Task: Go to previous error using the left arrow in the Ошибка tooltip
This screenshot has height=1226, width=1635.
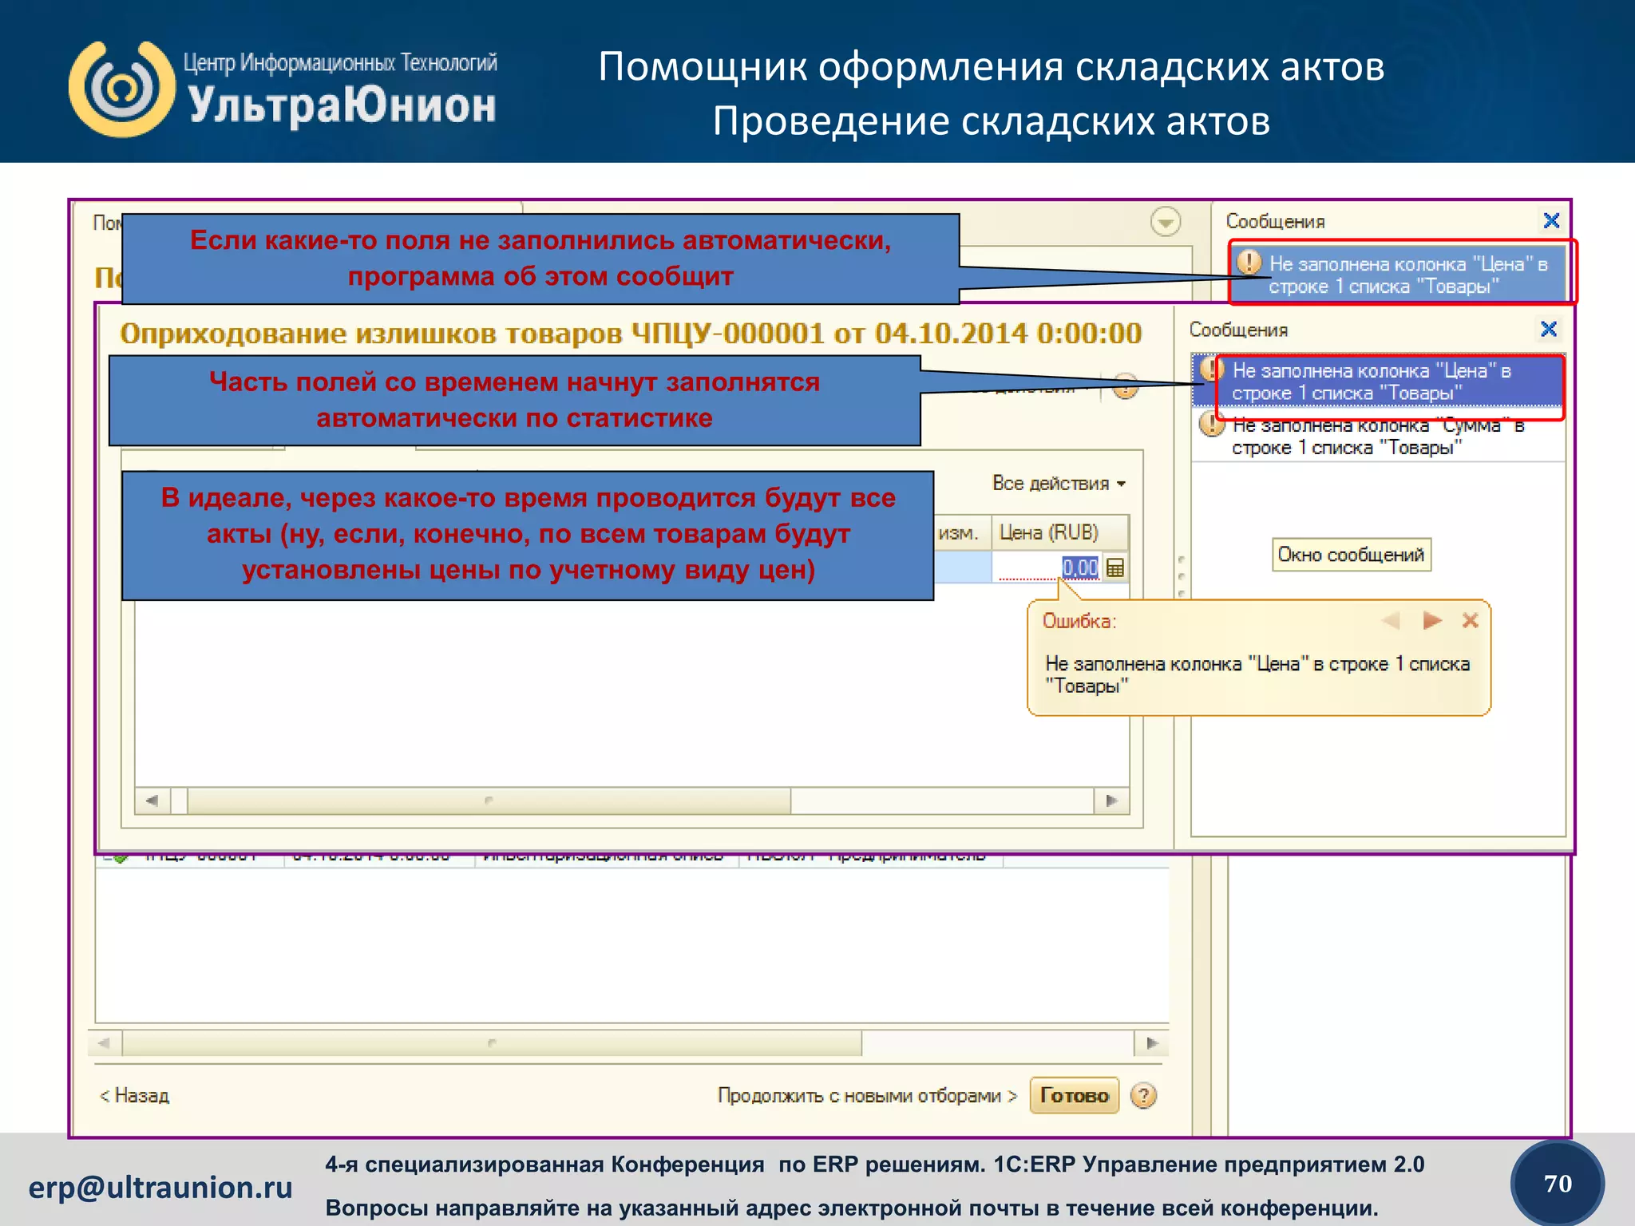Action: 1392,620
